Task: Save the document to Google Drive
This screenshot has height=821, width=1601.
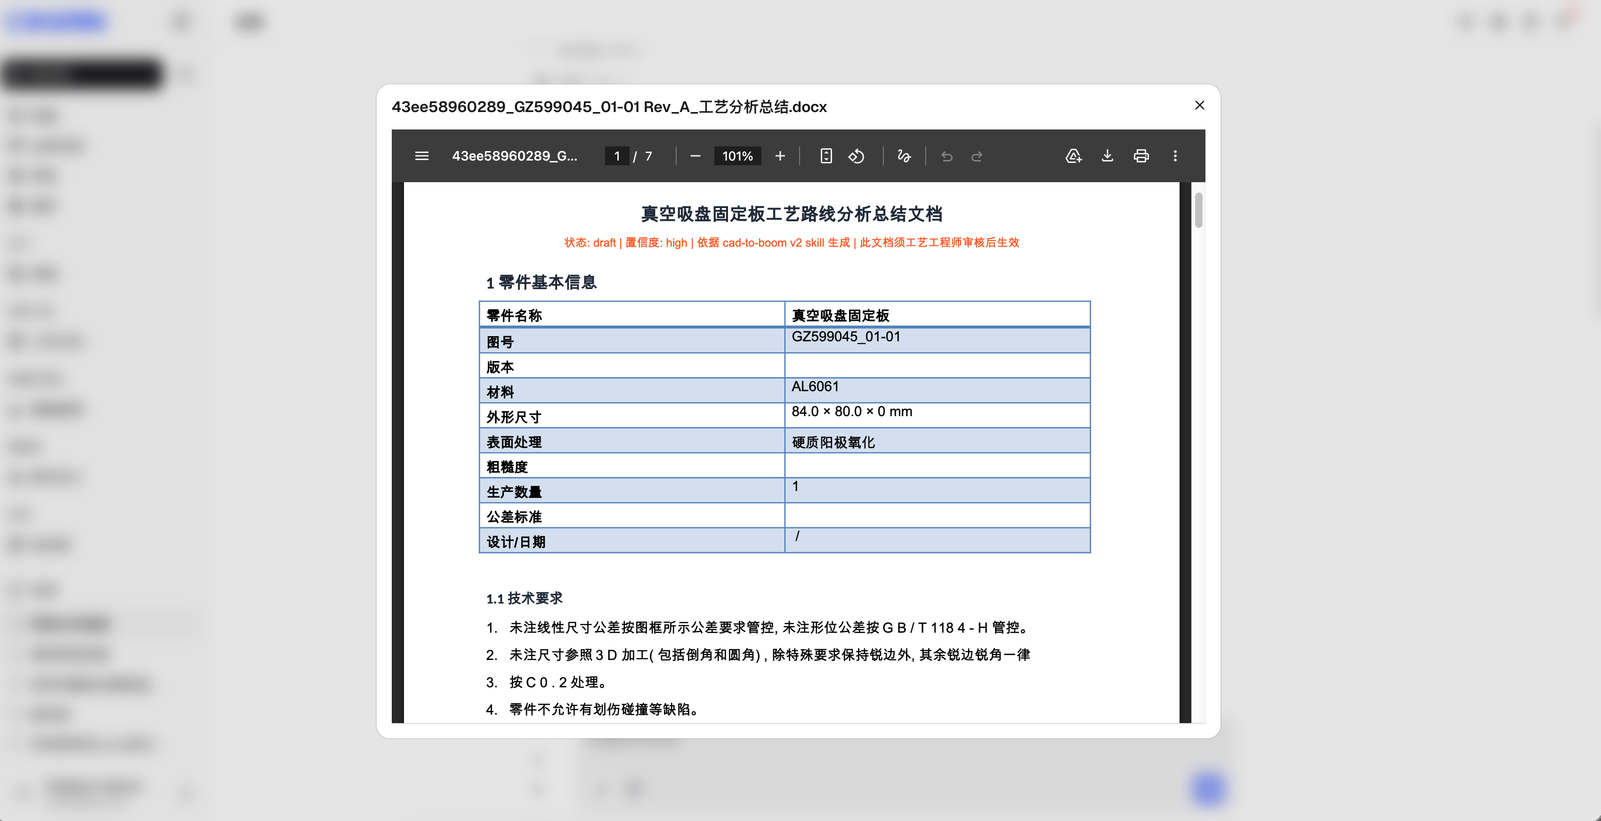Action: [x=1073, y=156]
